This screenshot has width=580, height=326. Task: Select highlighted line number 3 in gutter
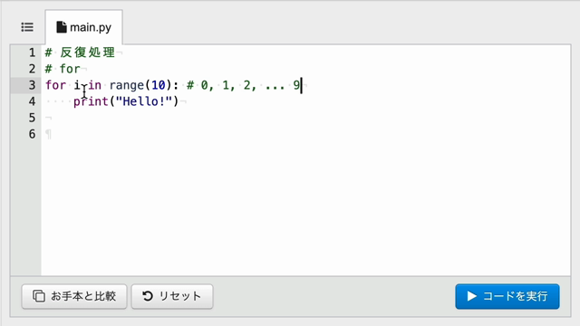click(x=33, y=85)
